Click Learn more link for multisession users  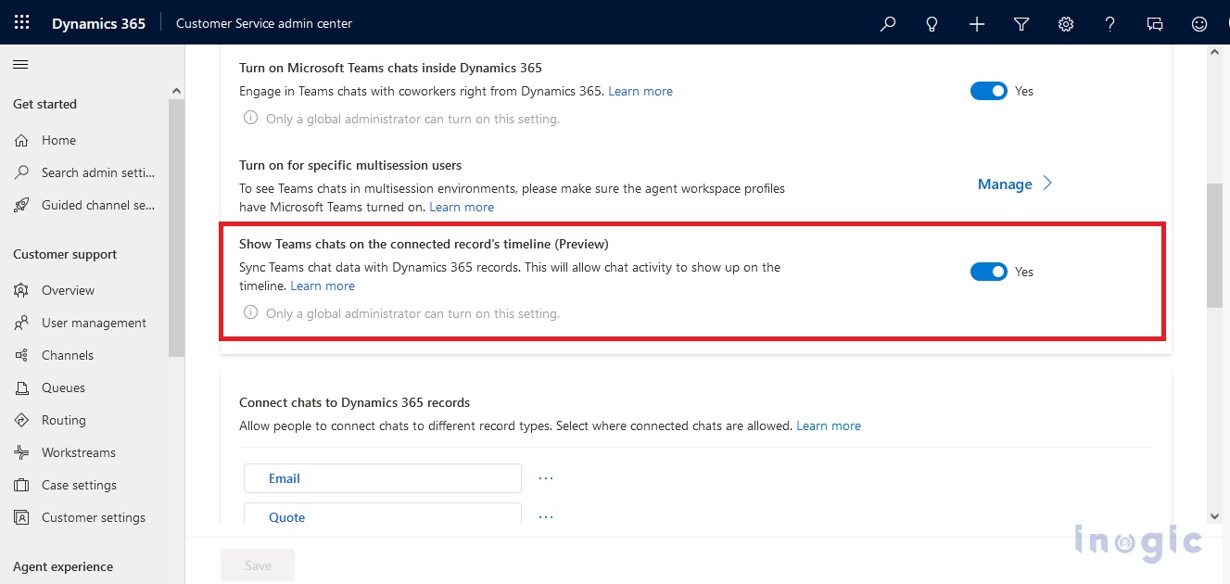(x=462, y=207)
